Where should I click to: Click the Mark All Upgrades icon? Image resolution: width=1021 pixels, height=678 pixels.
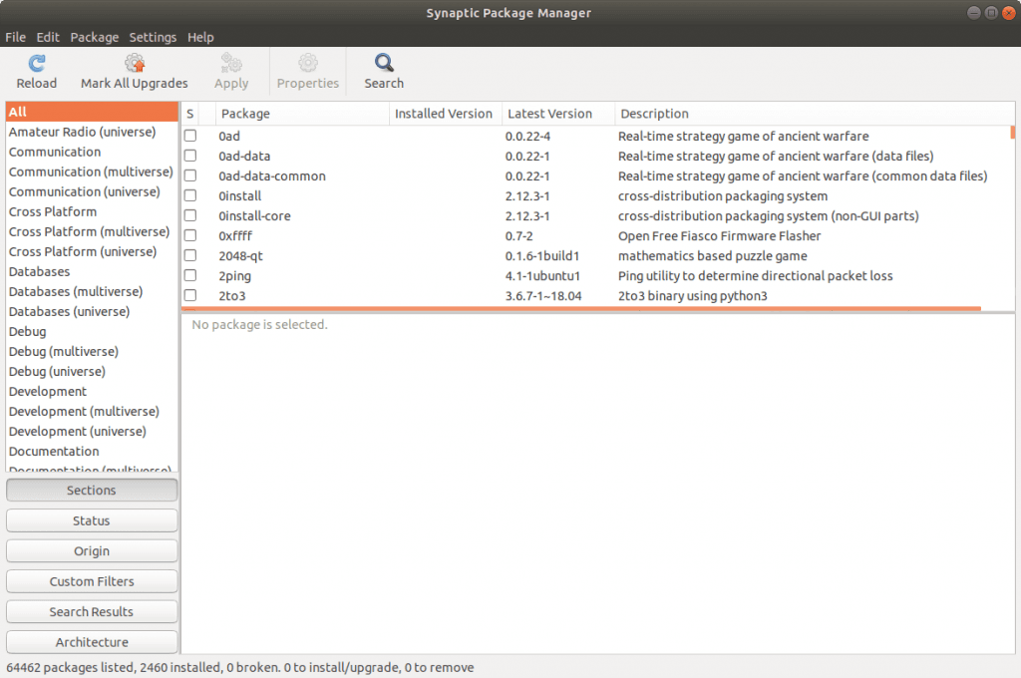click(x=134, y=70)
